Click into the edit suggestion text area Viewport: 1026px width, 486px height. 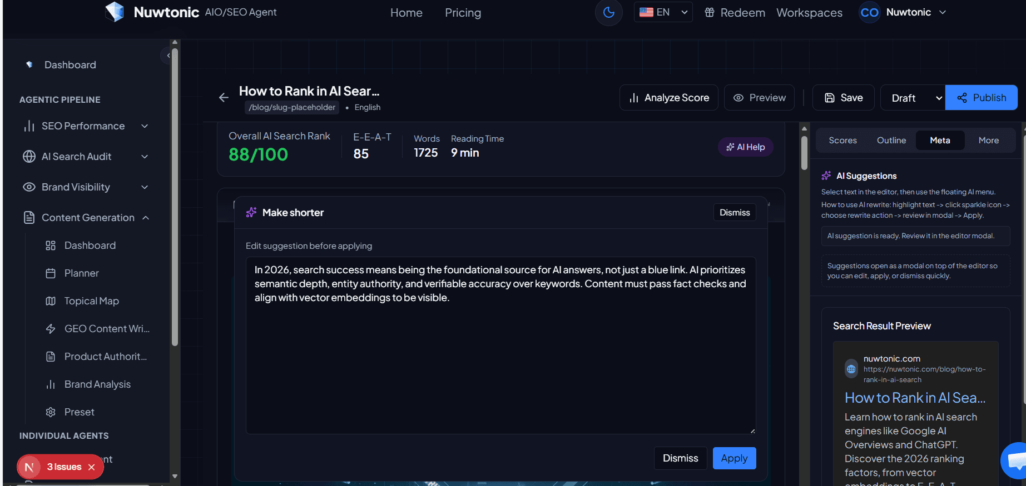coord(500,361)
